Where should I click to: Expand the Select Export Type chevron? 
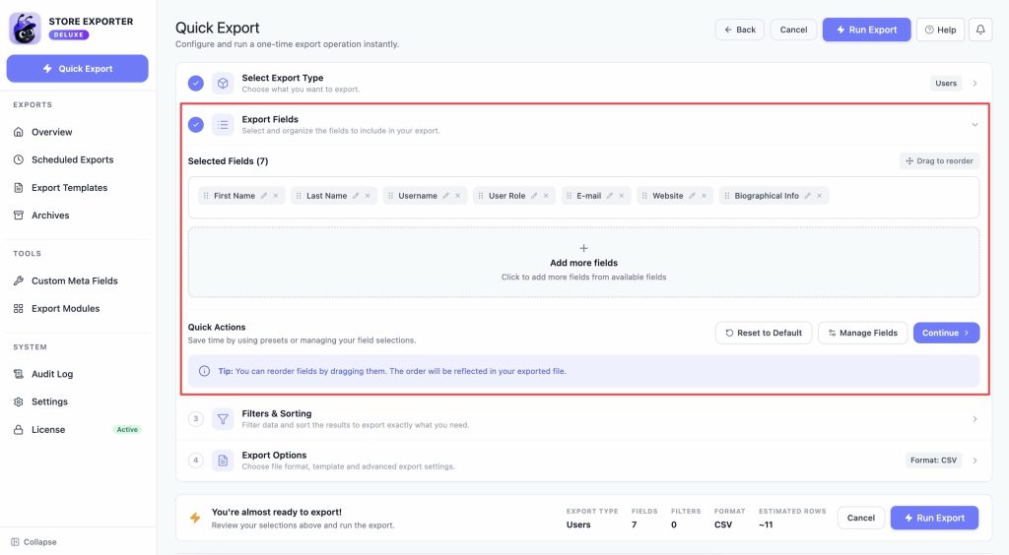(975, 83)
